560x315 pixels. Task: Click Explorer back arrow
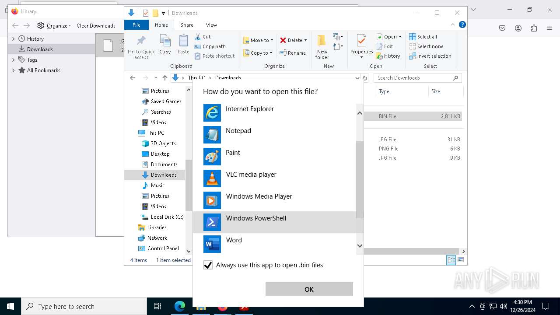click(133, 78)
